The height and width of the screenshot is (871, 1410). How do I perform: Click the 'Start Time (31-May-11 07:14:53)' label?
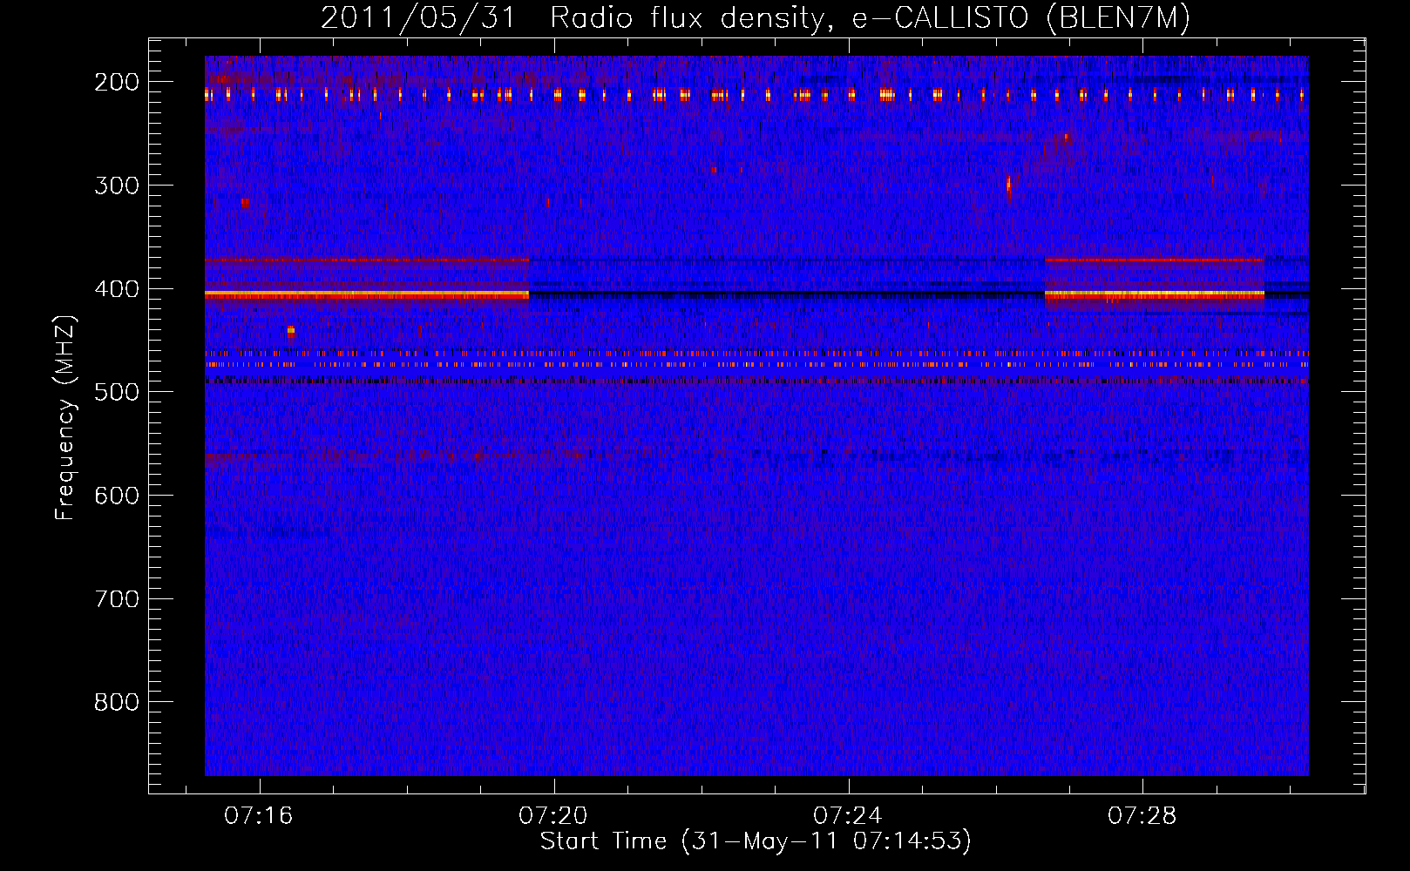pos(756,841)
